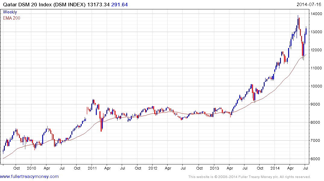Click the 14000 price axis label

click(316, 14)
